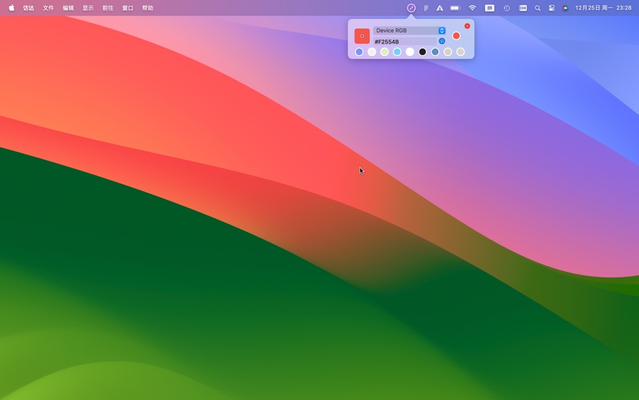Open the 显示 menu

(x=88, y=8)
